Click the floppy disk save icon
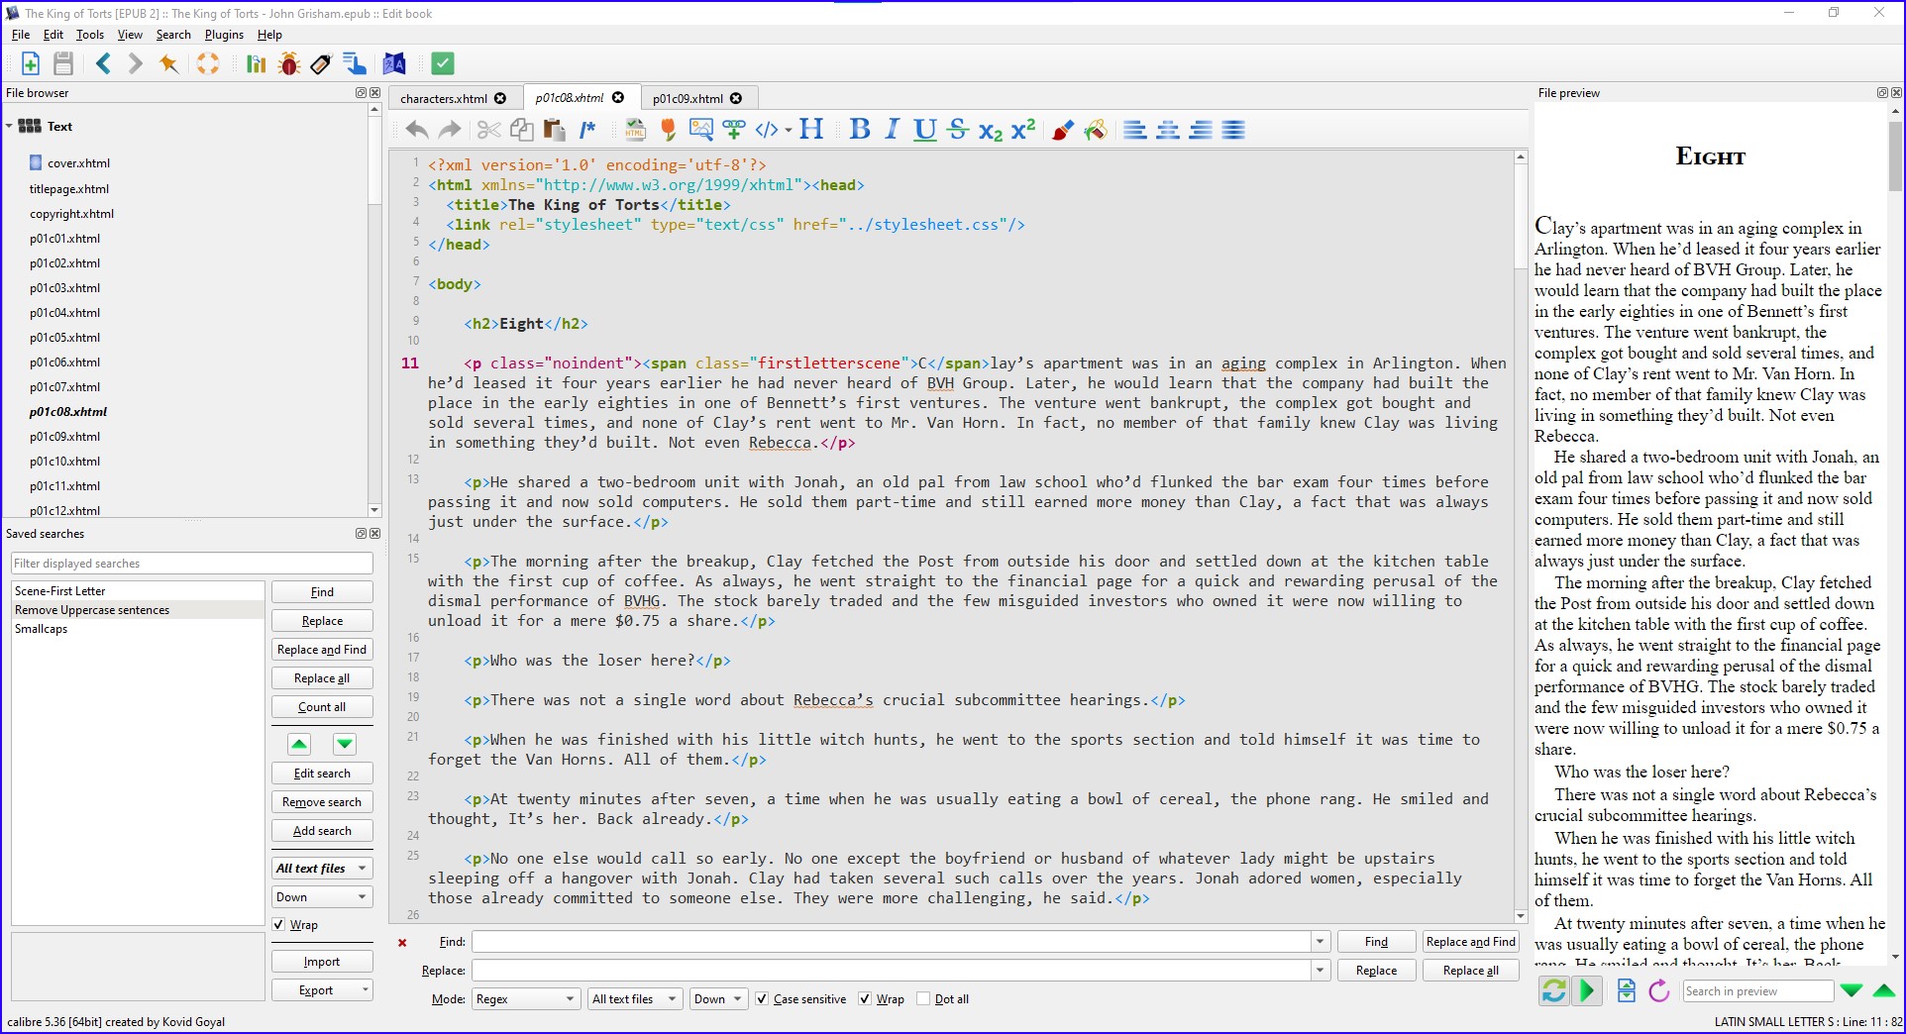This screenshot has width=1906, height=1034. tap(63, 64)
